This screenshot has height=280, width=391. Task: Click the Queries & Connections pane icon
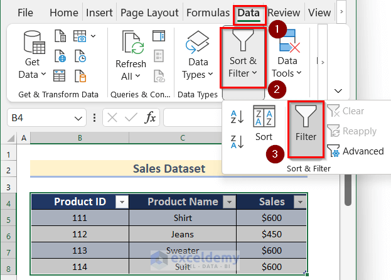[x=159, y=36]
